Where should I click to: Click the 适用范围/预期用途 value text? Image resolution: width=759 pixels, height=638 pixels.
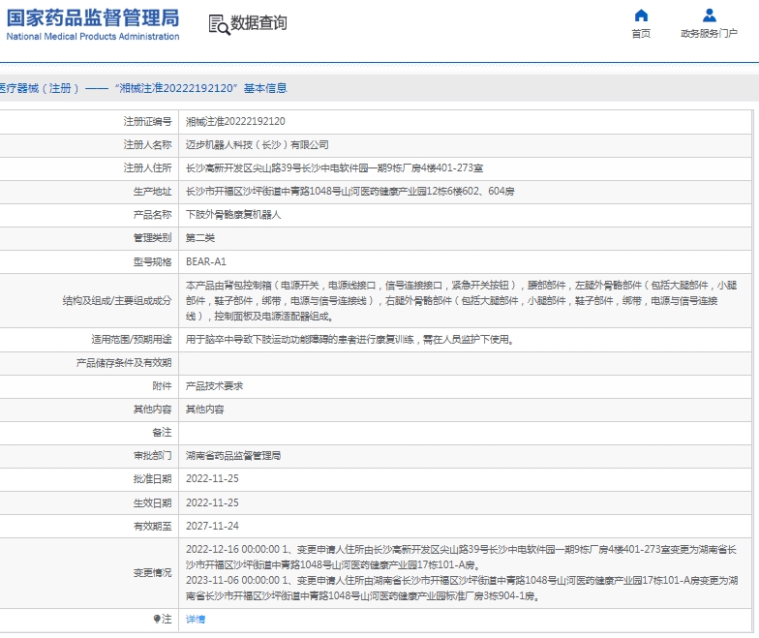coord(349,339)
